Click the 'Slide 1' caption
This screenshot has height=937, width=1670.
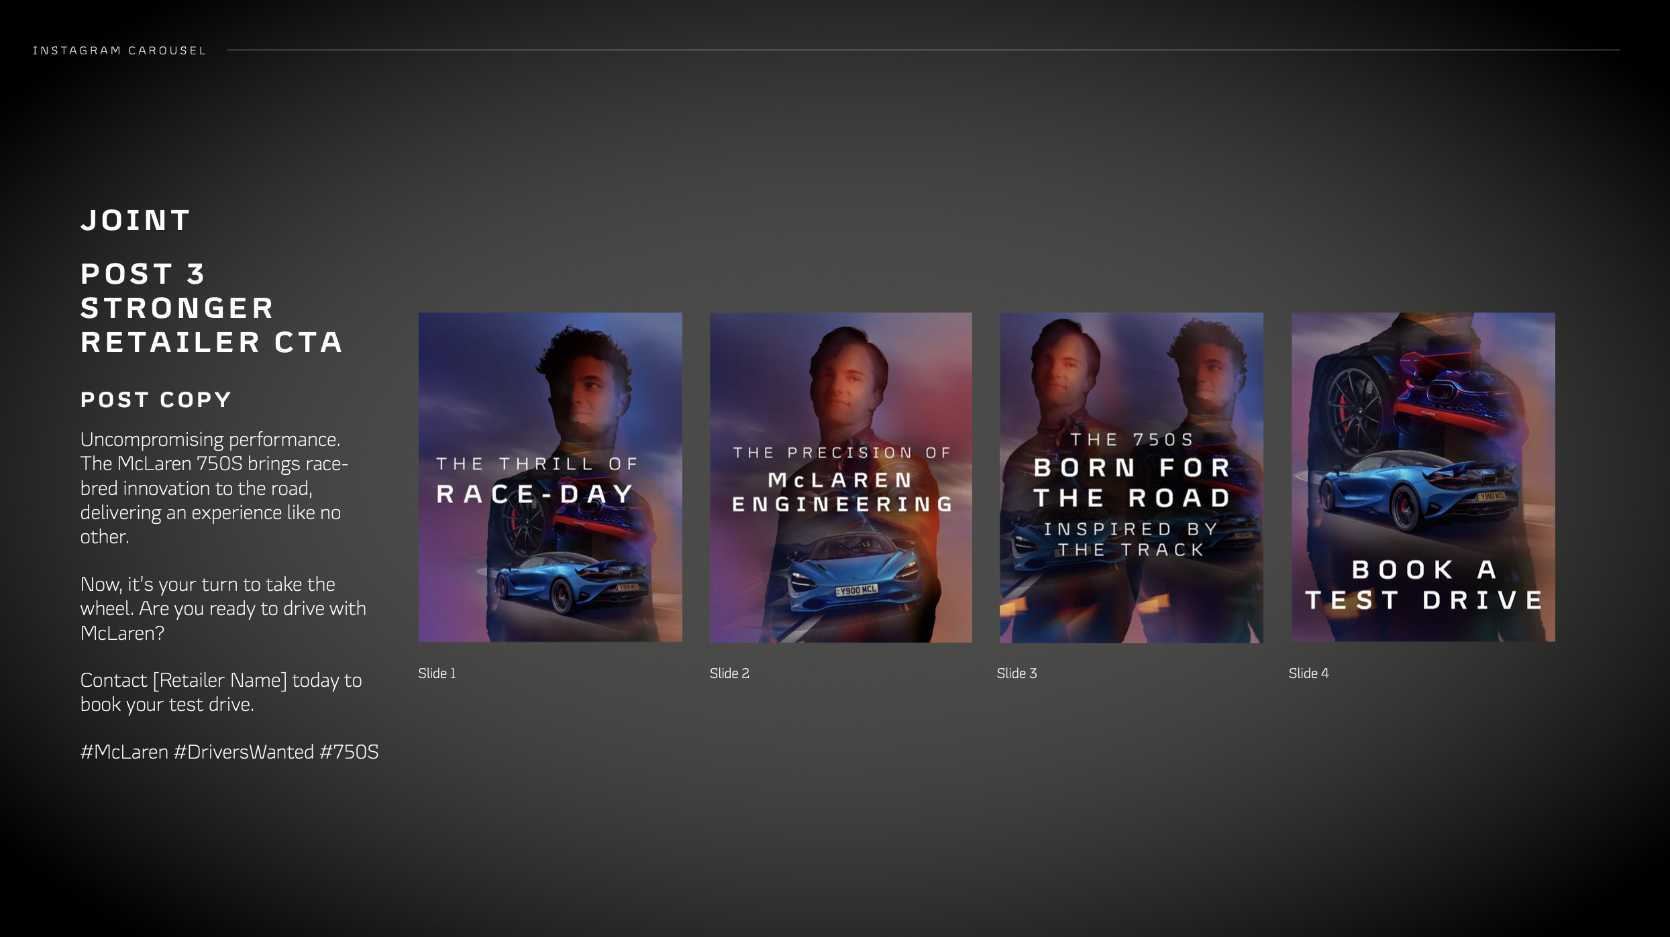pos(437,673)
